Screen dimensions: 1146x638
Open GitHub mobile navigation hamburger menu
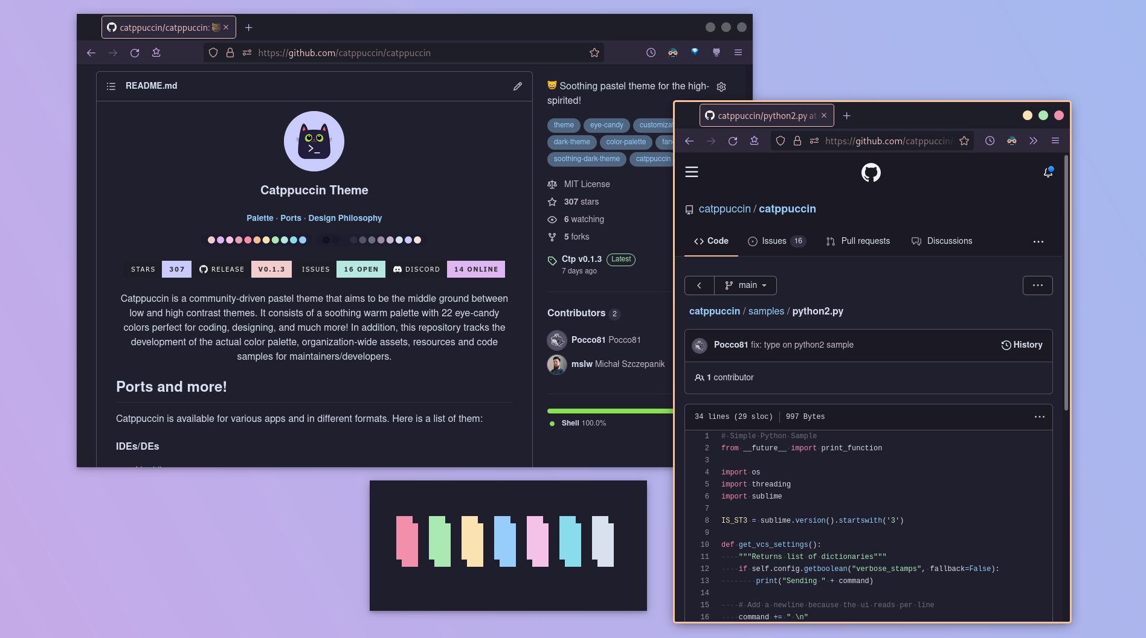692,172
